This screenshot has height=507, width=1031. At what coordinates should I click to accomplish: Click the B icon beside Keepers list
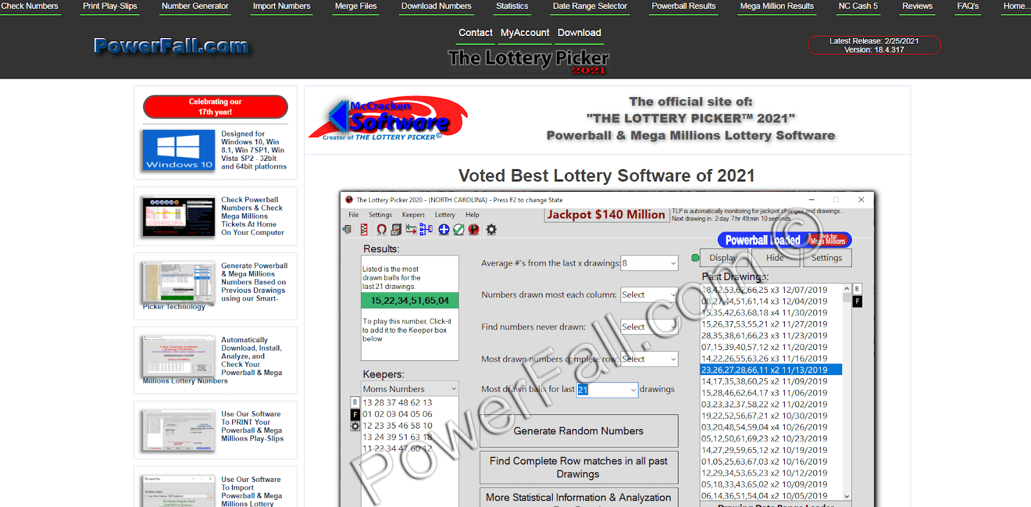355,403
